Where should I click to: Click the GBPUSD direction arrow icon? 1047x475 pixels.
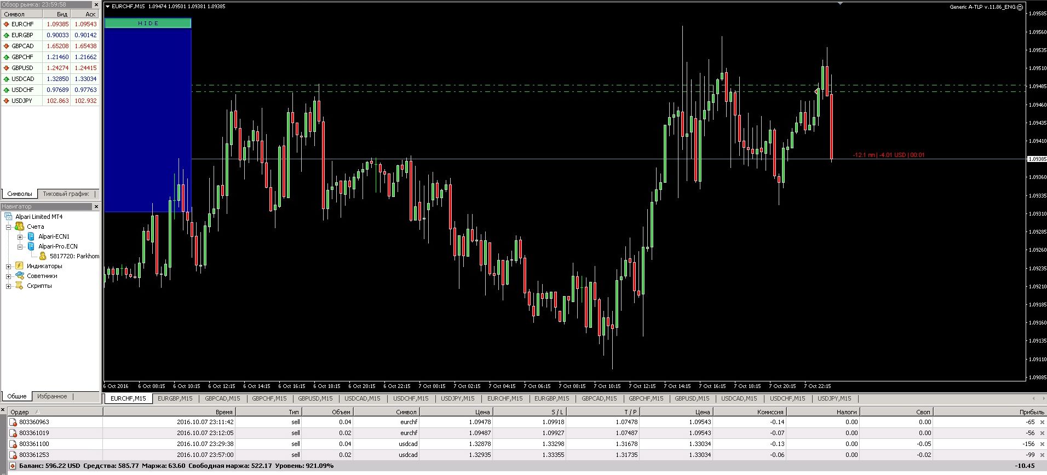[6, 68]
